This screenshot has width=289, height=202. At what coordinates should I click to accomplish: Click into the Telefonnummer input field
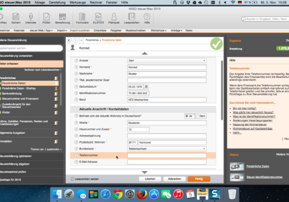pos(167,155)
